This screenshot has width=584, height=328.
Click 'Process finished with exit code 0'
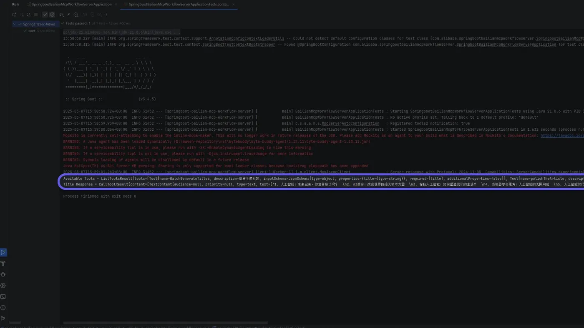pos(100,196)
